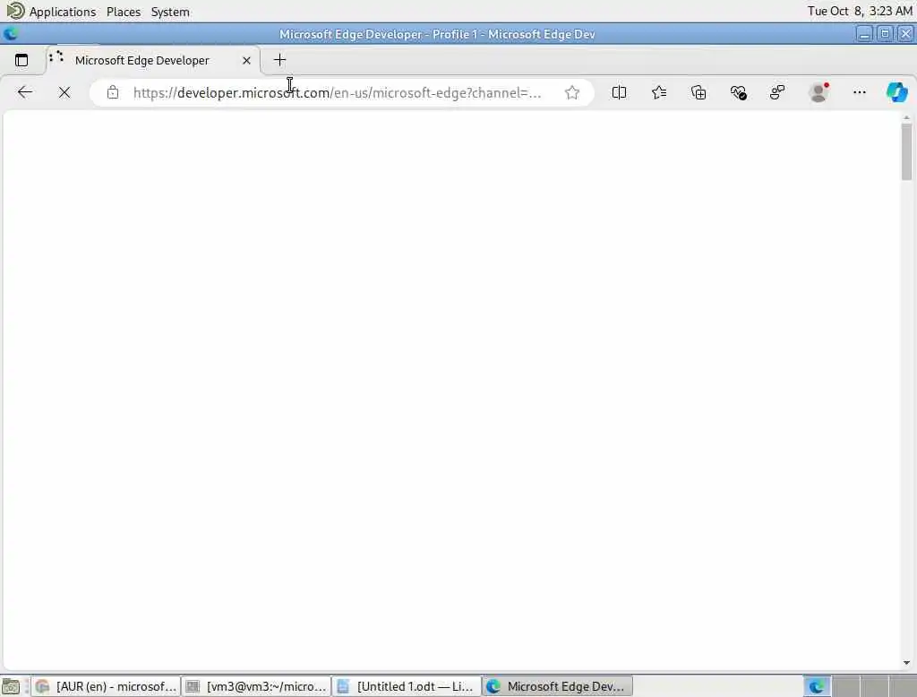Viewport: 917px width, 697px height.
Task: Show desktop via bottom panel icon
Action: pos(11,686)
